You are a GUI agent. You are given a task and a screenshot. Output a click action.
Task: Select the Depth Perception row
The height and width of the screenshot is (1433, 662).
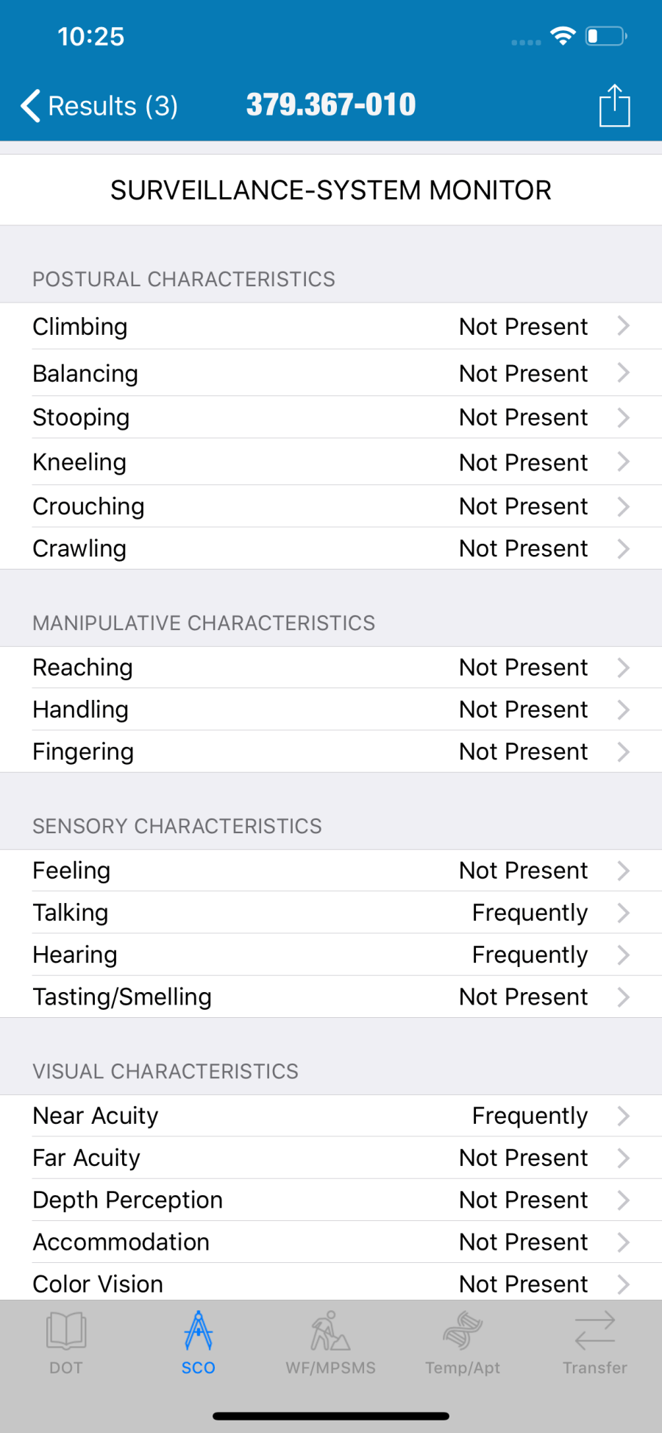(x=331, y=1200)
